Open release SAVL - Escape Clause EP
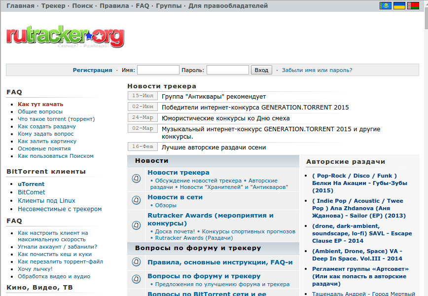The image size is (428, 296). point(362,233)
